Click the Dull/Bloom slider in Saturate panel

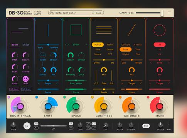click(131, 60)
